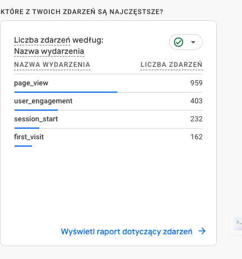242x259 pixels.
Task: Click the session_start event row
Action: pyautogui.click(x=108, y=119)
